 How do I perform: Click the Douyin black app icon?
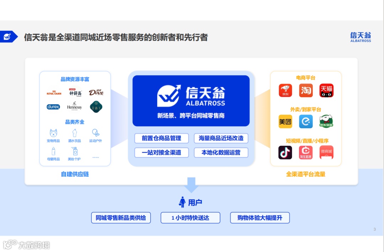click(285, 153)
